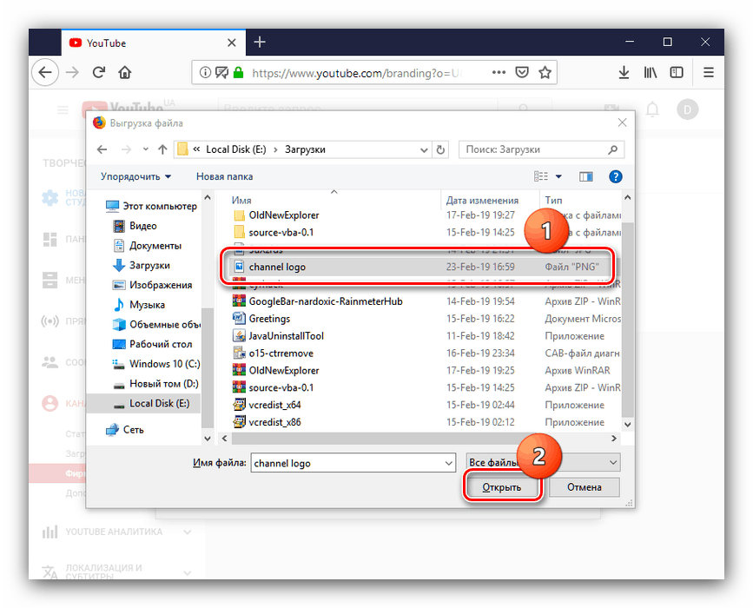The image size is (753, 608).
Task: Click Новая папка button
Action: 224,176
